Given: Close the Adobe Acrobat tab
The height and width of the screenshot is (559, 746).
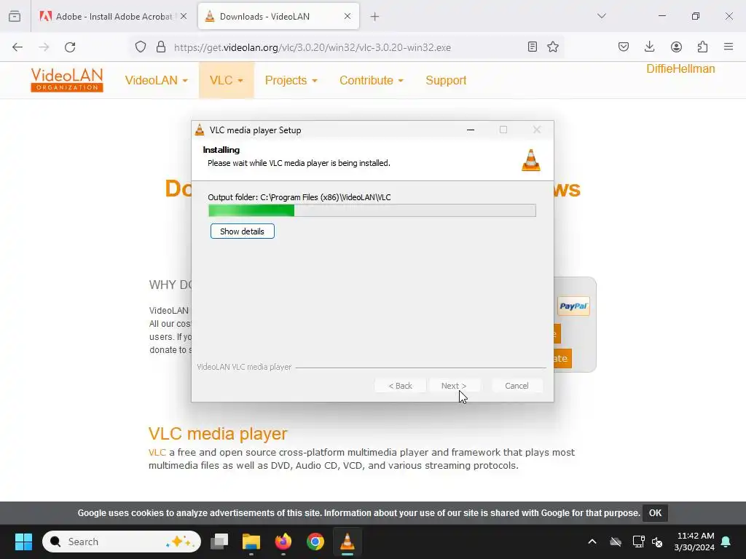Looking at the screenshot, I should pos(184,16).
